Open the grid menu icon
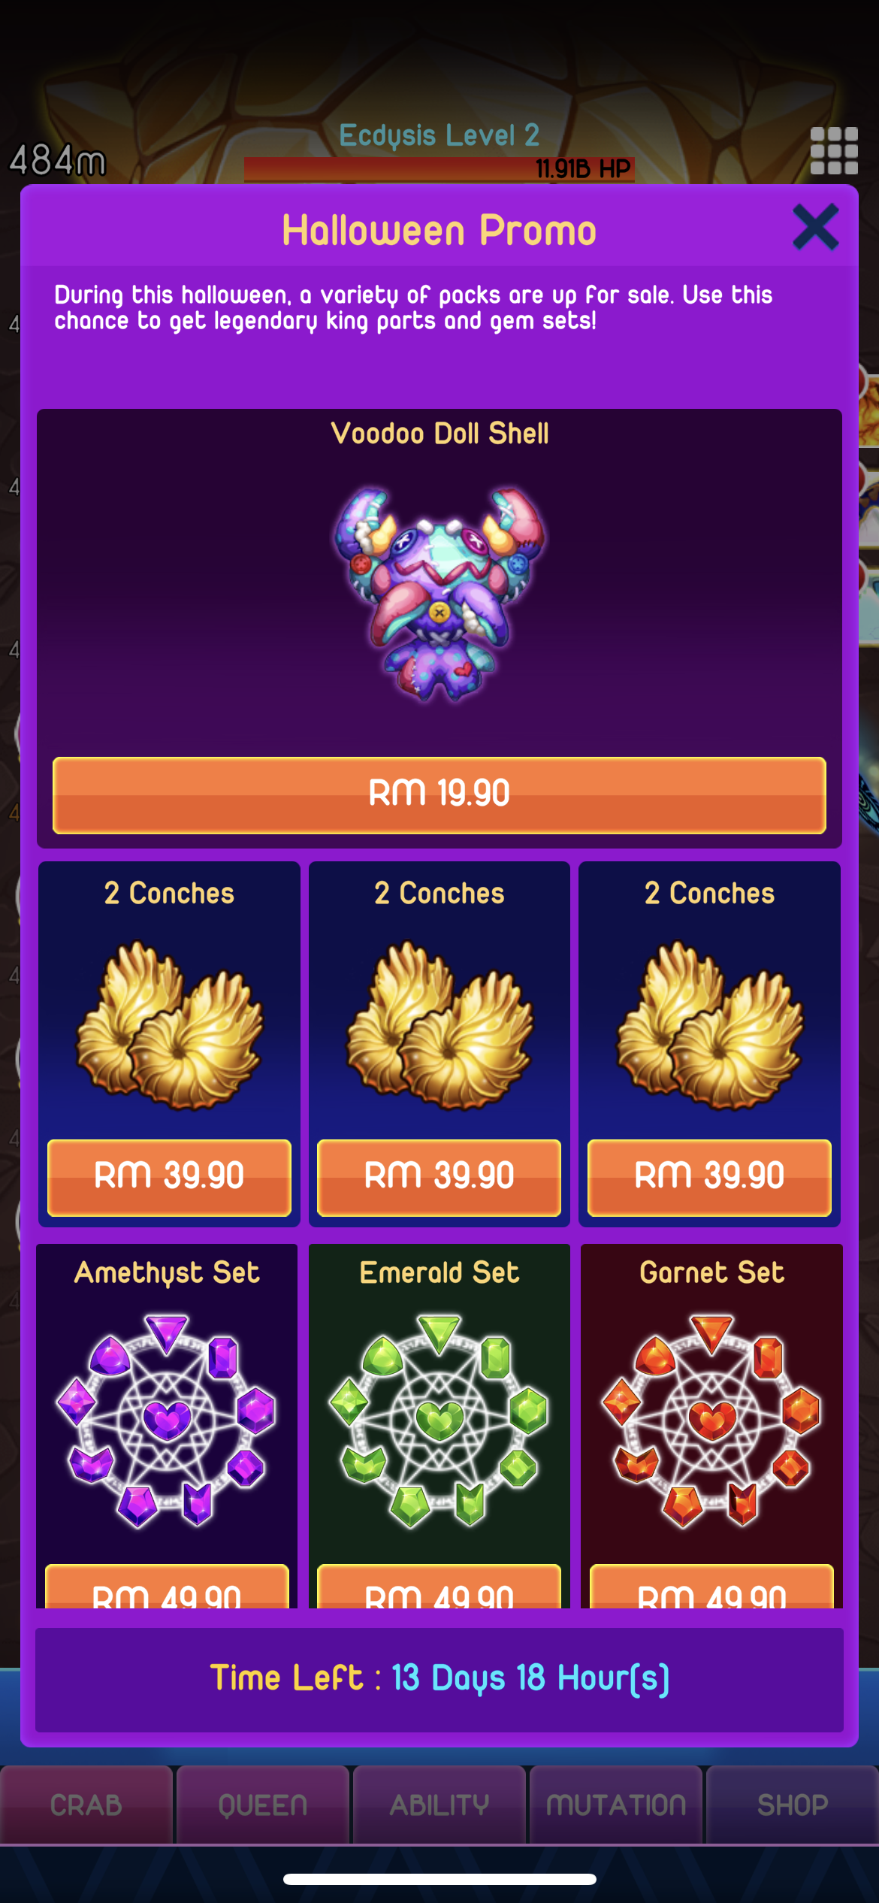879x1903 pixels. pos(834,150)
